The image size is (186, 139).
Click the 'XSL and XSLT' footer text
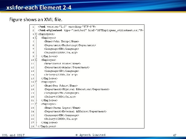[x=13, y=135]
